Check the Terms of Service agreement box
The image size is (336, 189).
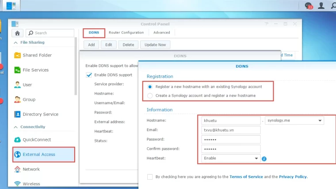coord(150,177)
